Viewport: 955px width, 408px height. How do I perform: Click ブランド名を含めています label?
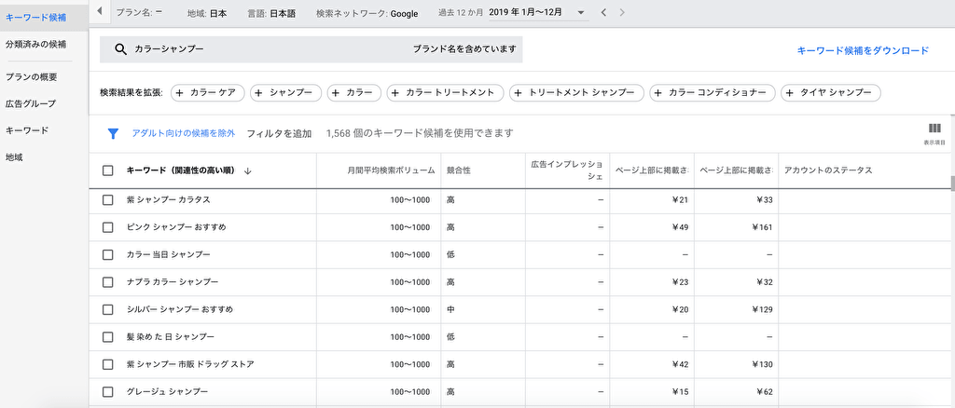[464, 49]
